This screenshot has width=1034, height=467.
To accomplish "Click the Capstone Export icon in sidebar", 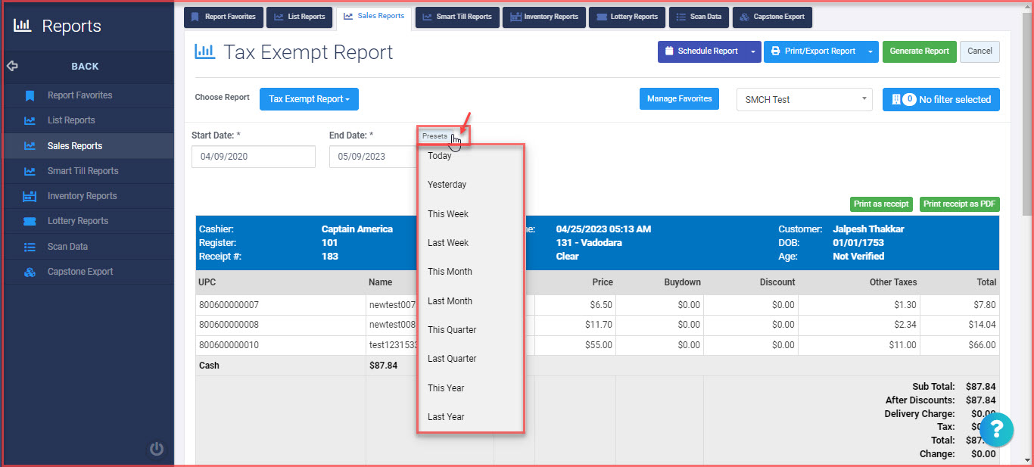I will (x=30, y=272).
